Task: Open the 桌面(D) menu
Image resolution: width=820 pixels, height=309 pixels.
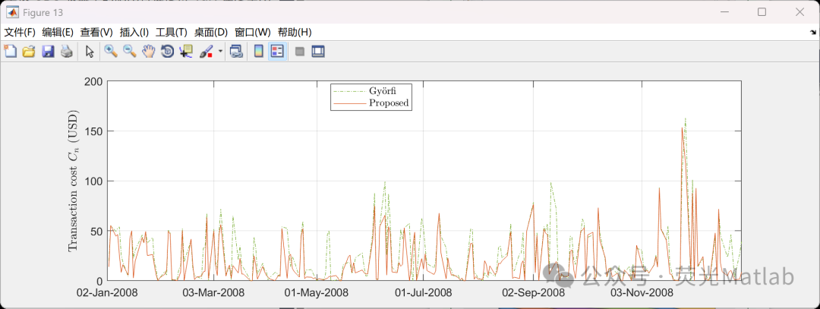Action: (211, 33)
